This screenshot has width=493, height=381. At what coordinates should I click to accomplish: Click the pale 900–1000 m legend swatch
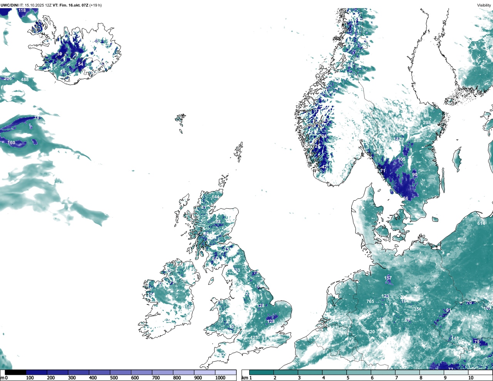205,372
